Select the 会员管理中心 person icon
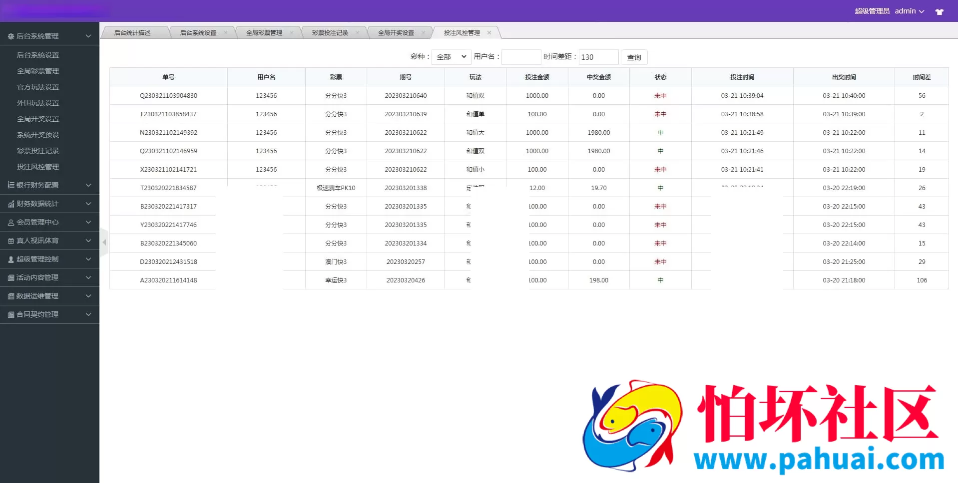This screenshot has height=483, width=958. point(10,222)
